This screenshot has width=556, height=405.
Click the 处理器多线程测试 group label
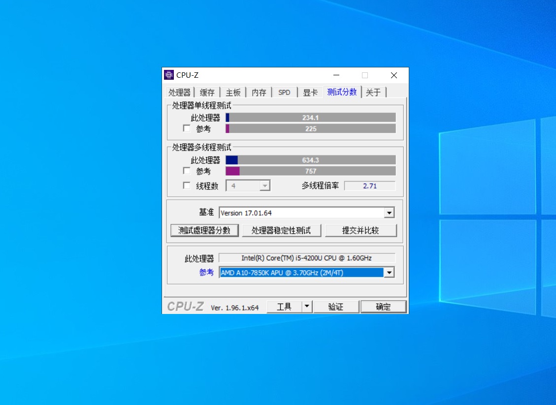(x=201, y=147)
